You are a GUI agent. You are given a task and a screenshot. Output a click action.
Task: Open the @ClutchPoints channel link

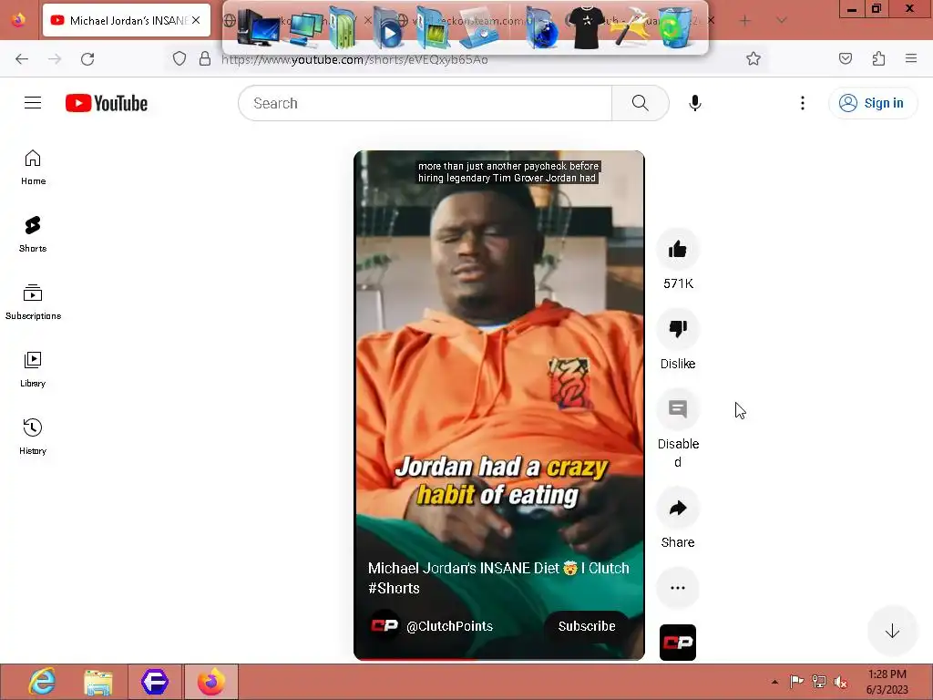[449, 626]
